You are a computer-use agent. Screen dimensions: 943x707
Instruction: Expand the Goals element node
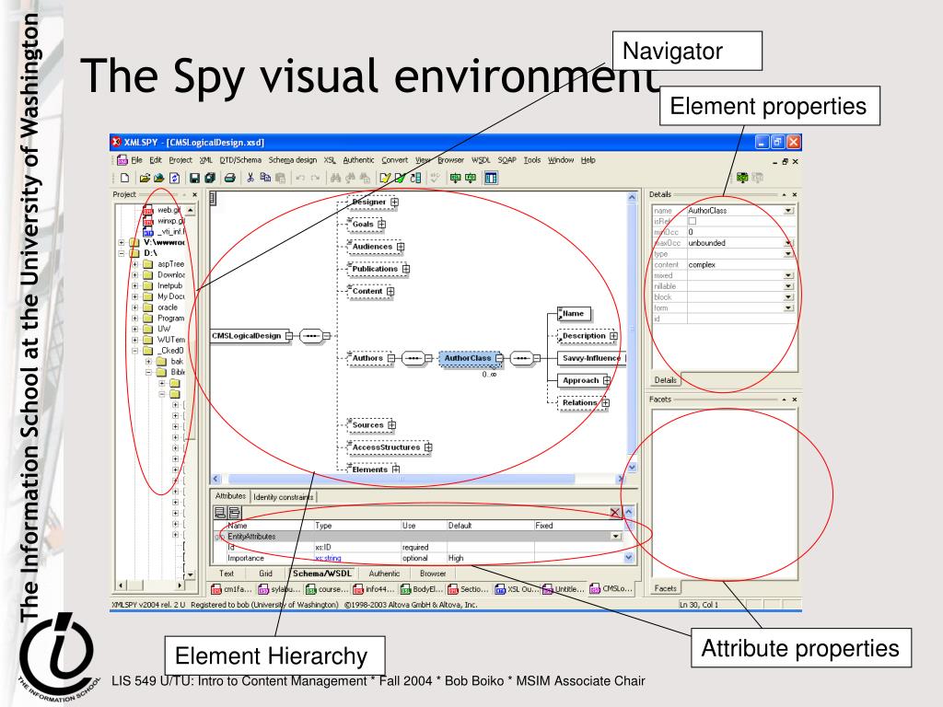click(x=382, y=225)
